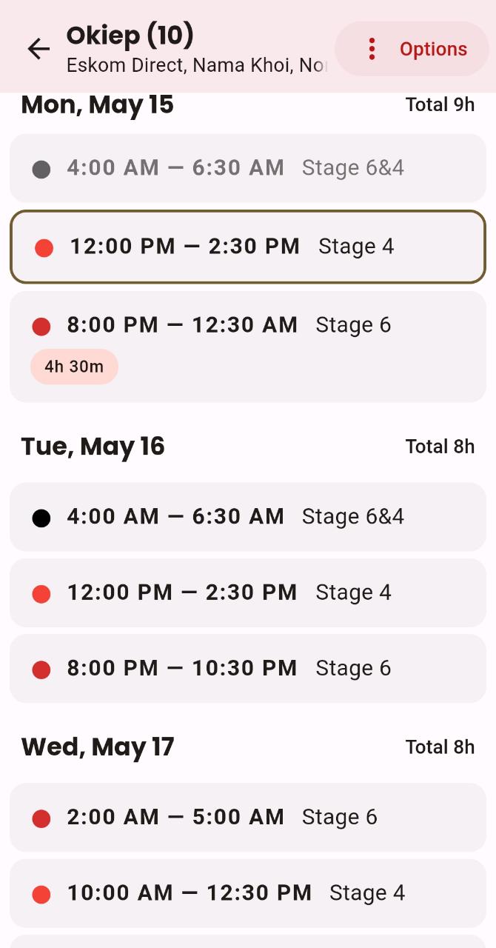Tap red dot on Wednesday 10:00 AM slot
496x948 pixels.
click(x=41, y=894)
